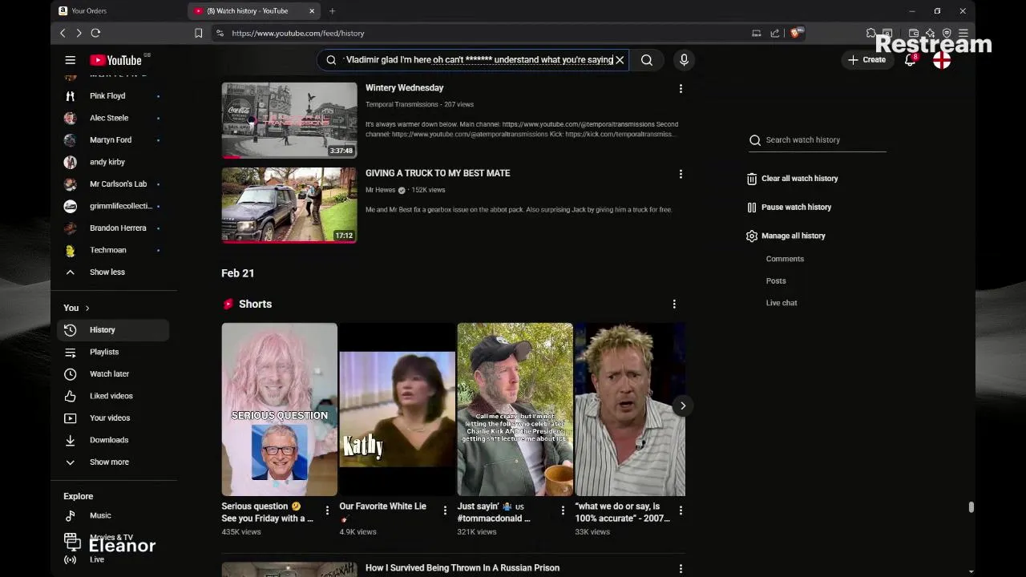The image size is (1026, 577).
Task: Click Pause watch history
Action: click(789, 208)
